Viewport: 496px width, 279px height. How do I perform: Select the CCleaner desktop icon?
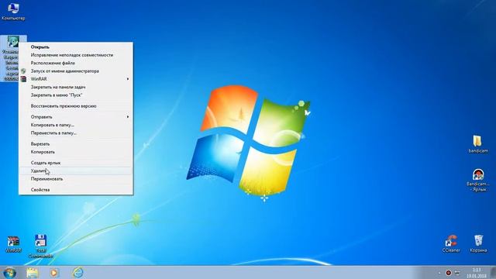click(451, 243)
